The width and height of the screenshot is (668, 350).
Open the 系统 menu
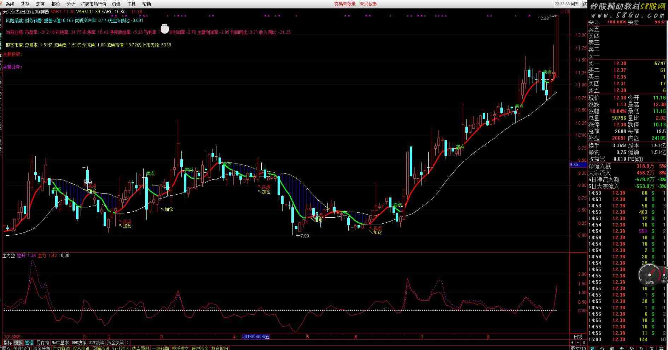click(10, 4)
